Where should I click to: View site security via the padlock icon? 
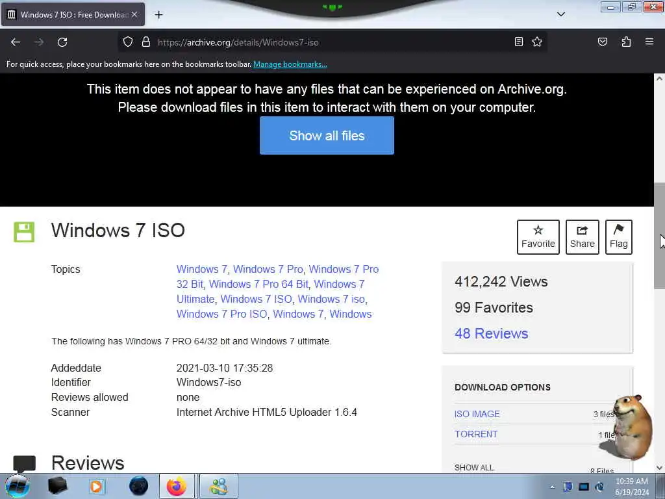[x=146, y=42]
